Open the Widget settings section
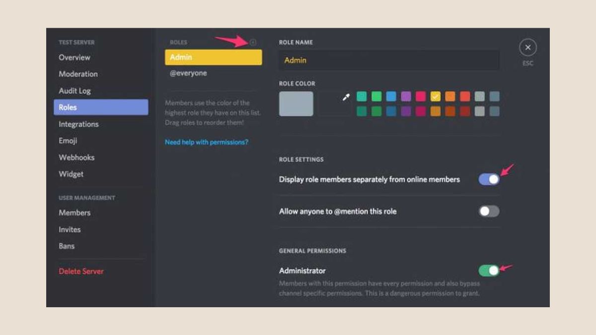The image size is (596, 335). pos(71,174)
